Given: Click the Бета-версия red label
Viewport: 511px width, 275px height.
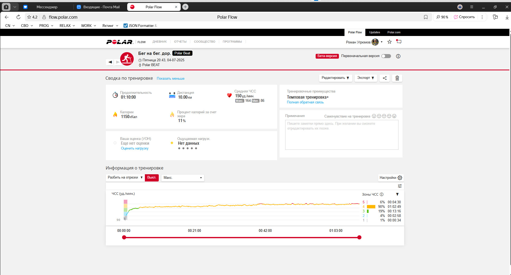Looking at the screenshot, I should (327, 56).
